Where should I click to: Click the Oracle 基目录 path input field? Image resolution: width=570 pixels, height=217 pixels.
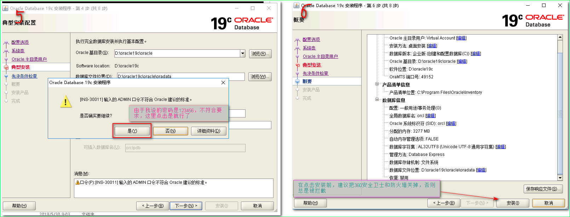[177, 53]
